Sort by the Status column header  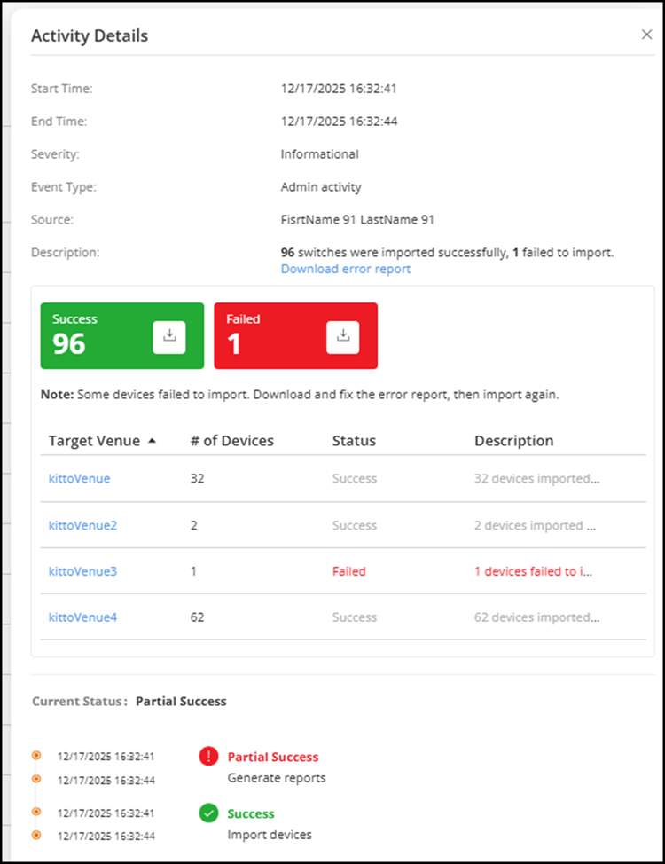[354, 441]
